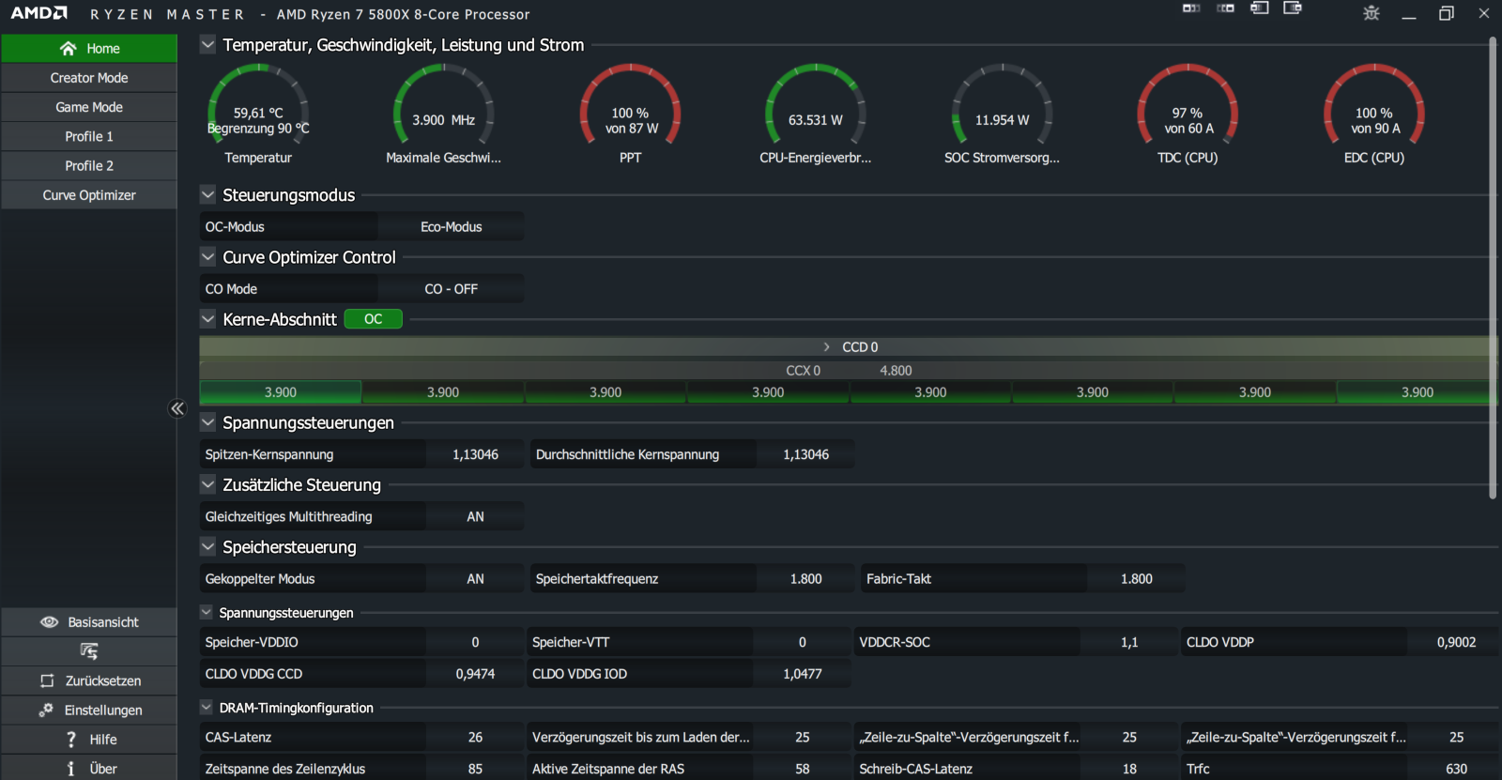Screen dimensions: 1502x780
Task: Click the Speichertaktfrequenz value 1.800
Action: [805, 579]
